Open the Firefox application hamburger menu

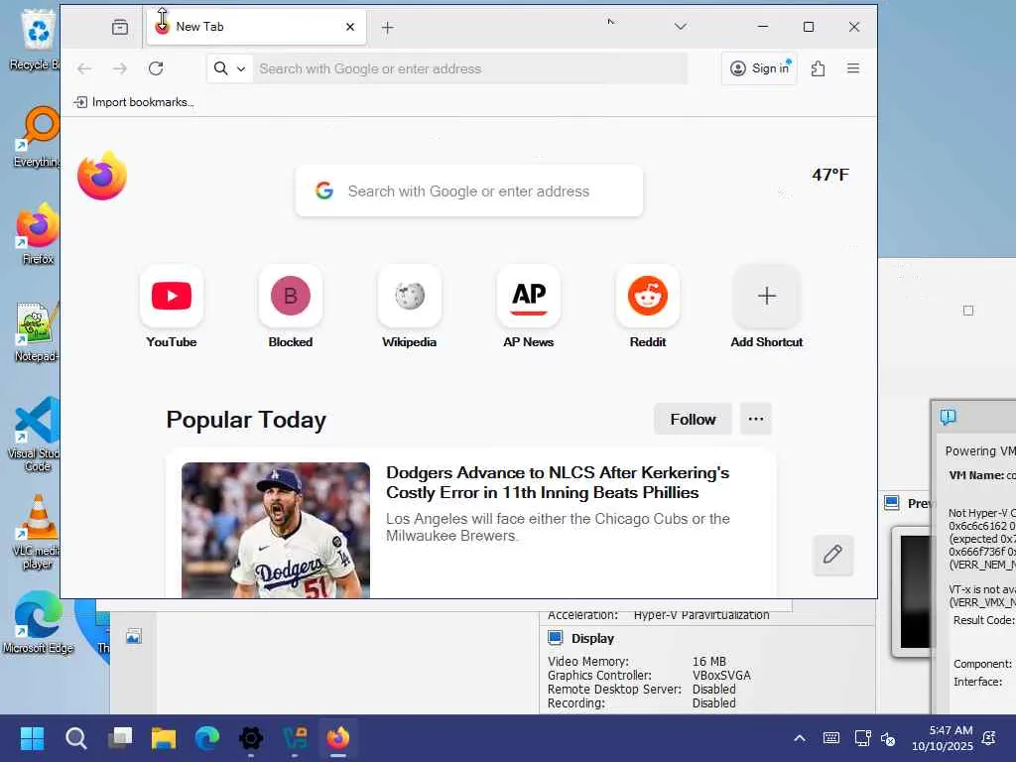(852, 68)
